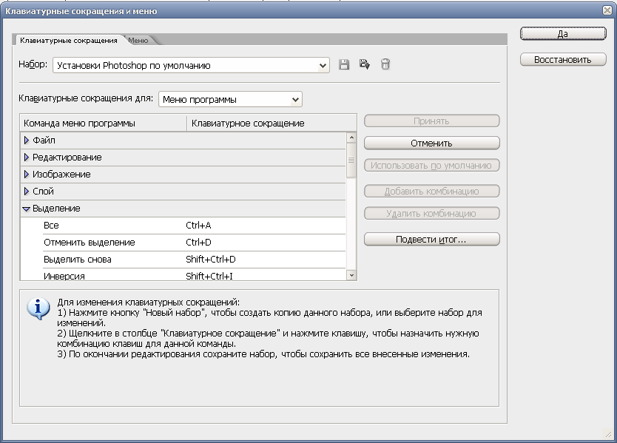Click the Восстановить button
Viewport: 617px width, 443px height.
coord(563,59)
